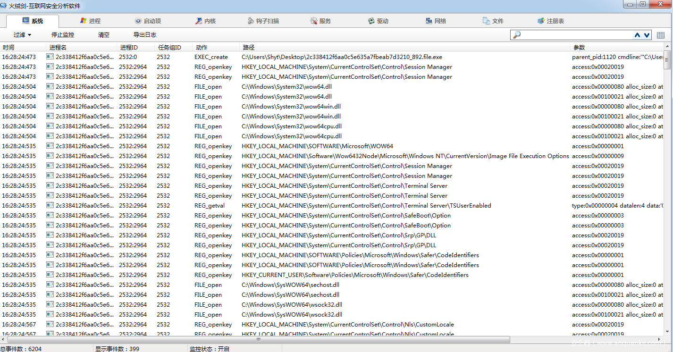673x352 pixels.
Task: Switch to the 文件 tab
Action: point(493,21)
